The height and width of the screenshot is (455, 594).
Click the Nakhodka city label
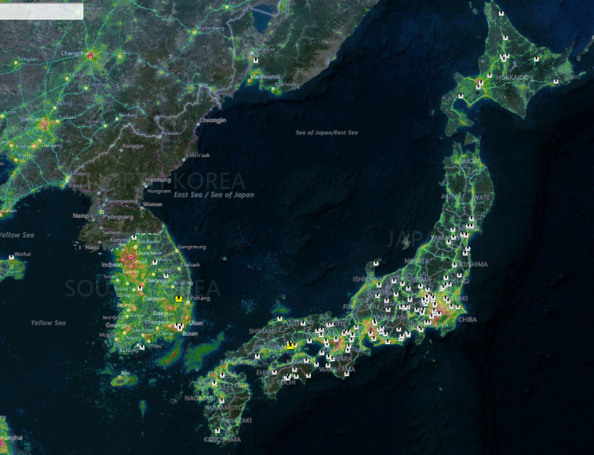pos(287,84)
